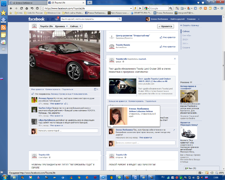Switch to the Елена Любавина browser tab
Screen dimensions: 225x180
tap(28, 3)
